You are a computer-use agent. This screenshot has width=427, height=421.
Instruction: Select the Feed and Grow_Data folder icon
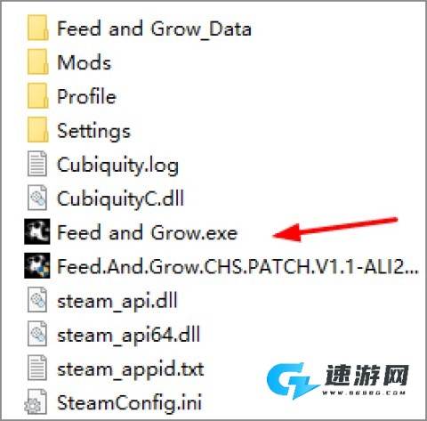pos(37,28)
